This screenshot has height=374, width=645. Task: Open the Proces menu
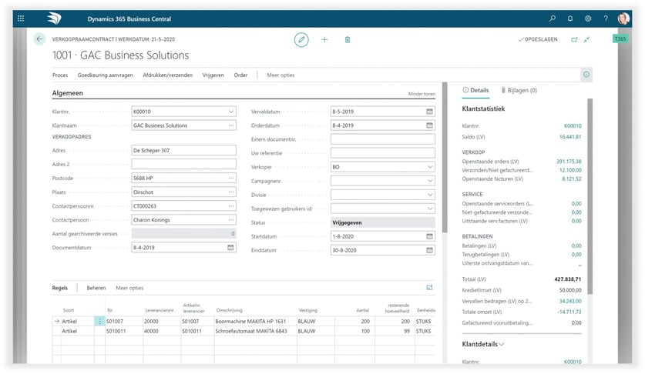click(60, 75)
